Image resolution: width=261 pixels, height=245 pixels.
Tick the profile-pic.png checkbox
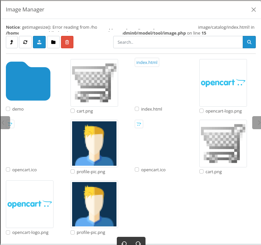click(72, 172)
